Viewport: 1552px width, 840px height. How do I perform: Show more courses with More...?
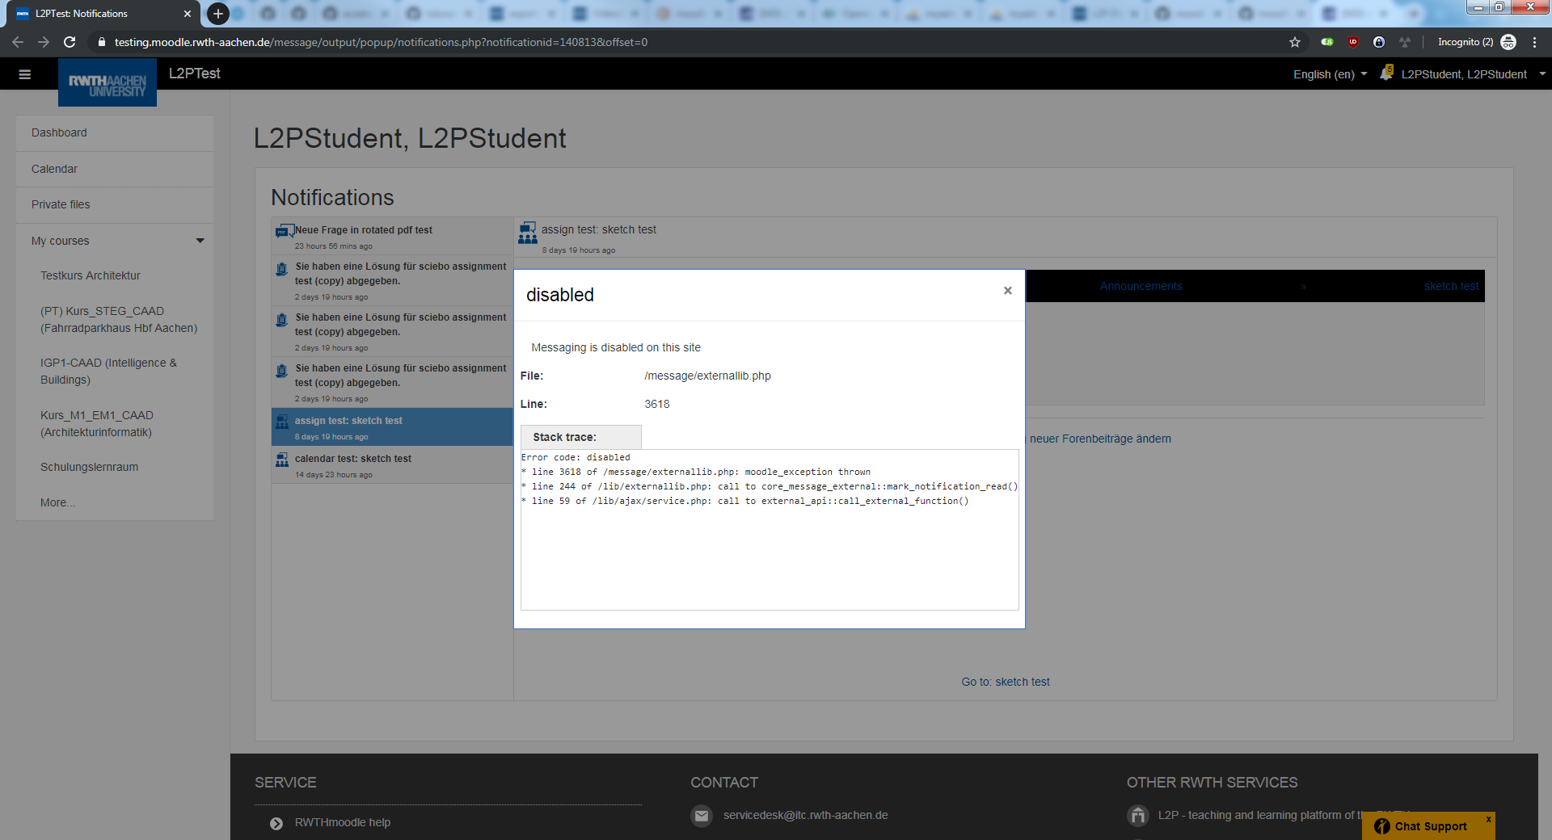point(57,502)
